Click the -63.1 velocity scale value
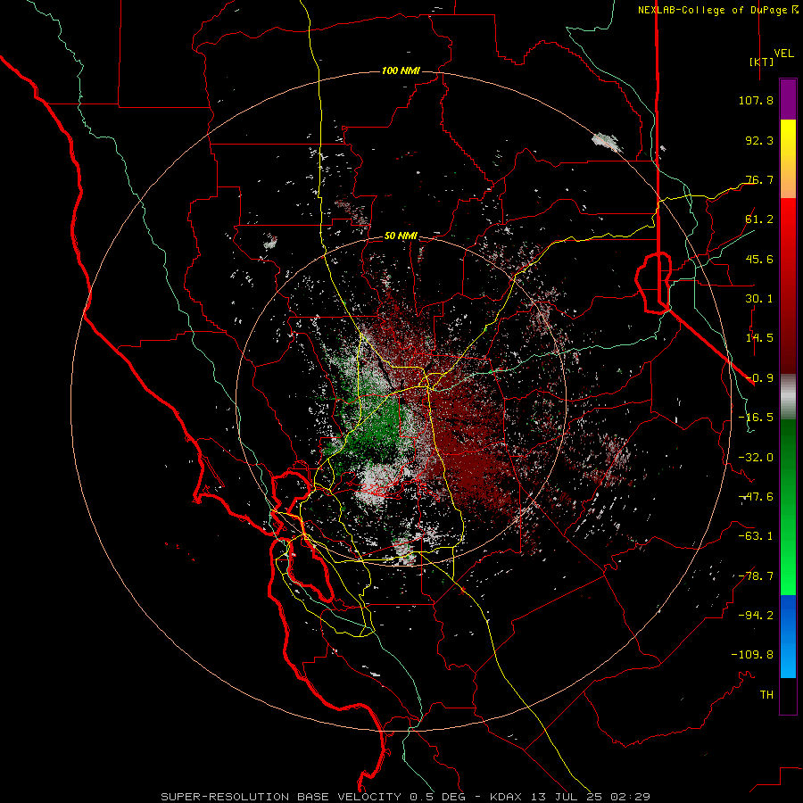 pyautogui.click(x=756, y=536)
